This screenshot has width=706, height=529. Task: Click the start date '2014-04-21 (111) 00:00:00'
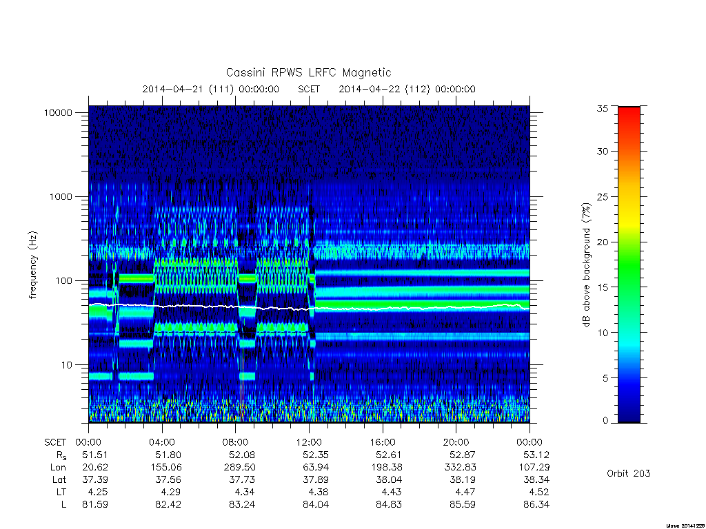coord(211,89)
